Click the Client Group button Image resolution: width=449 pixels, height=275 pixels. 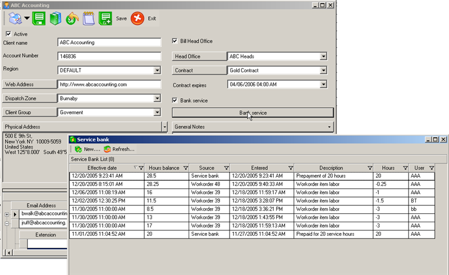click(30, 112)
